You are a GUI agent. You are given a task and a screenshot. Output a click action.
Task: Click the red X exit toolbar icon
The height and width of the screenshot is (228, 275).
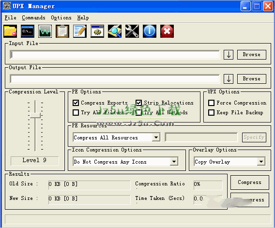pyautogui.click(x=167, y=31)
